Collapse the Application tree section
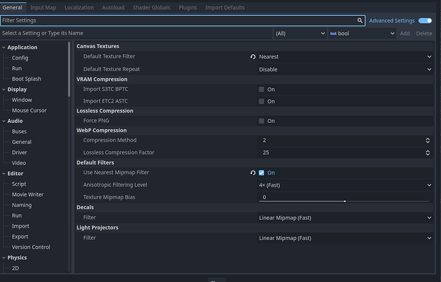The width and height of the screenshot is (441, 282). click(x=4, y=47)
